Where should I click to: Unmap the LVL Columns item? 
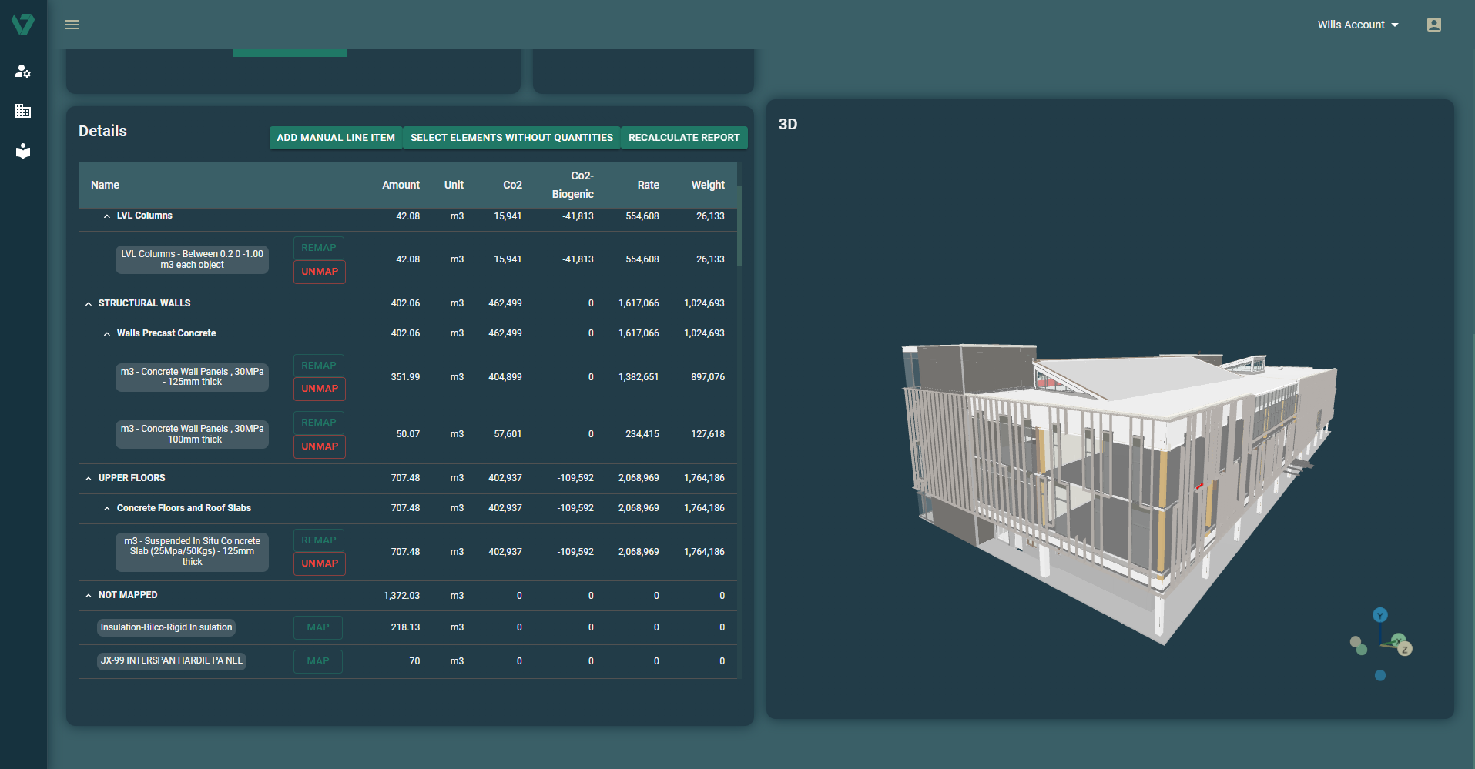click(320, 272)
